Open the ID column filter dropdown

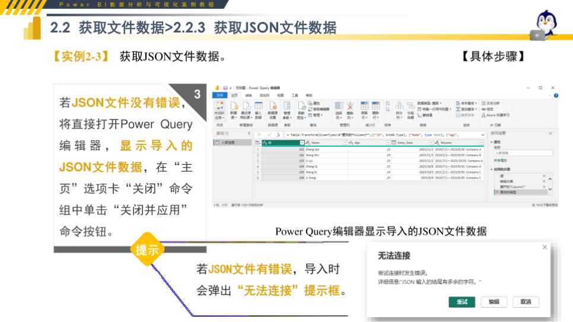coord(302,143)
